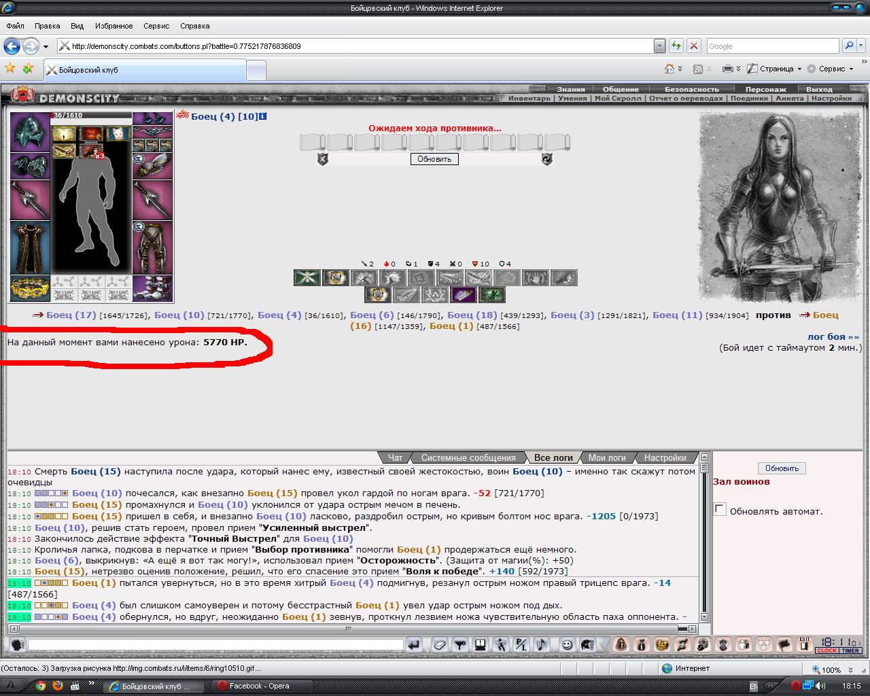Expand the print options dropdown arrow

pyautogui.click(x=739, y=69)
